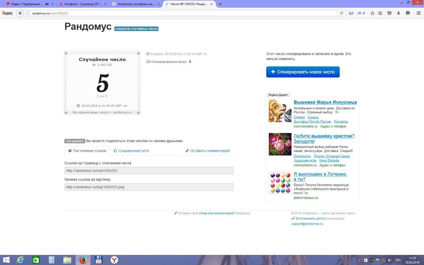
Task: Select the Социальные сети tab
Action: point(131,151)
